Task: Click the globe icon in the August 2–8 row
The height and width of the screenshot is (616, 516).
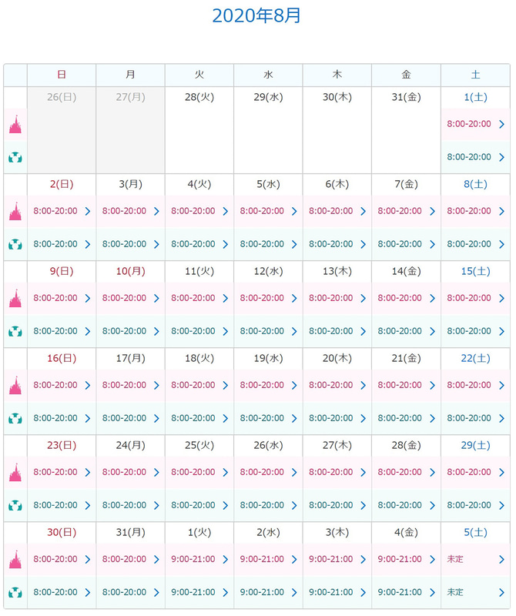Action: (15, 244)
